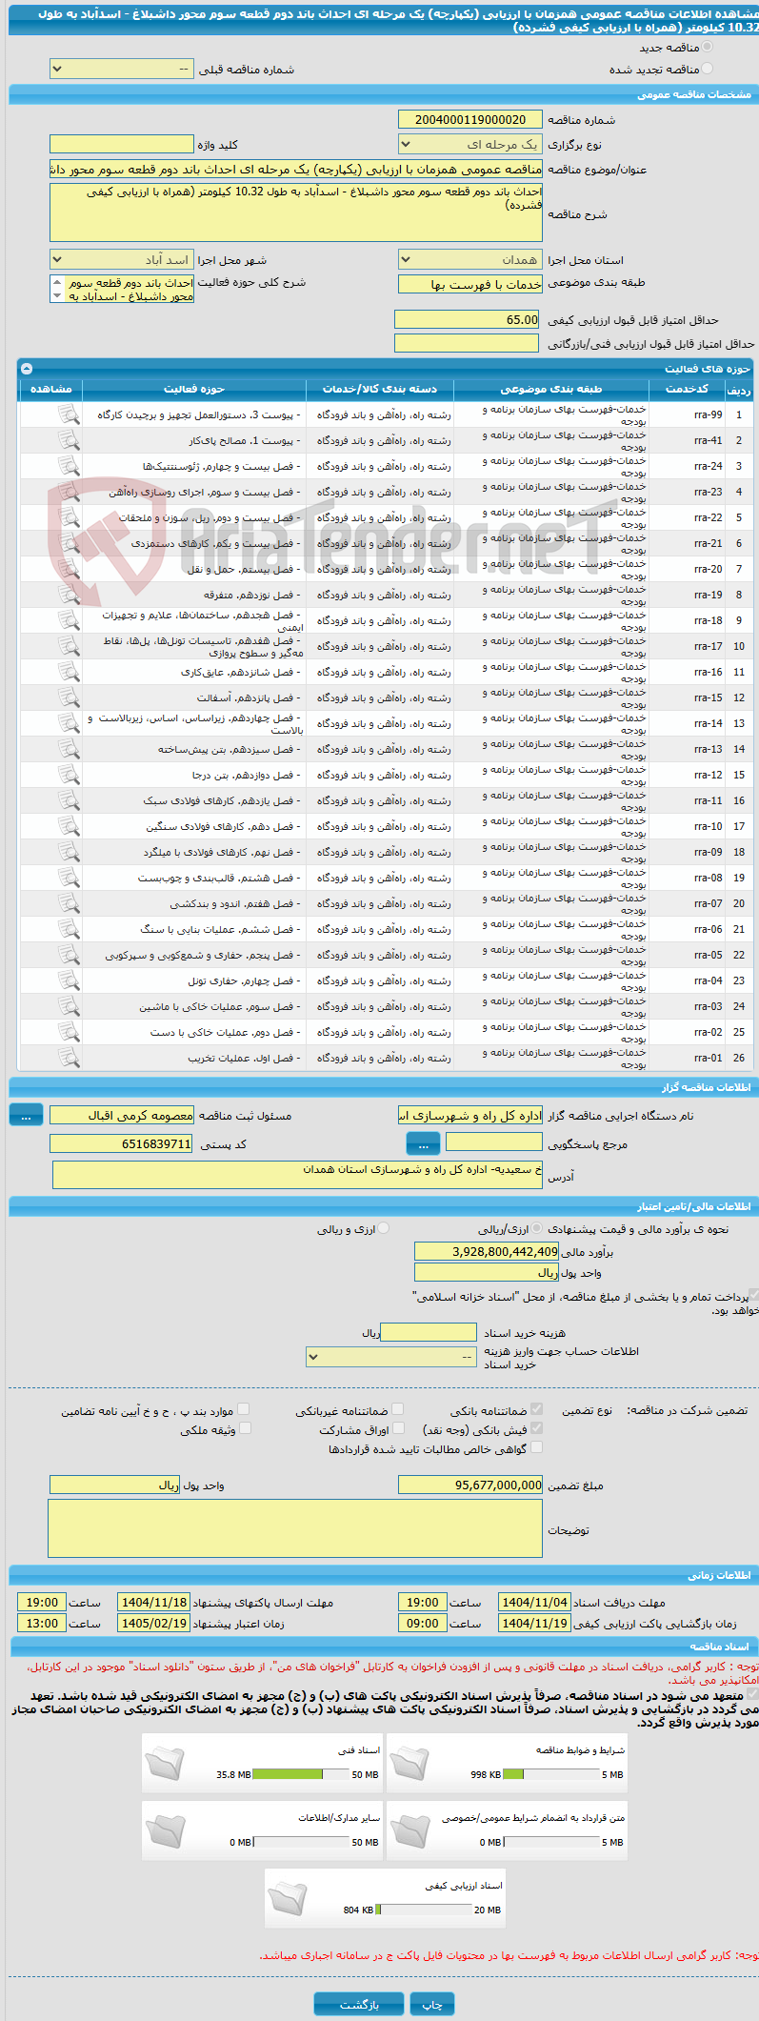Select the مناقصه تجدید شده radio button
This screenshot has height=2021, width=759.
[x=707, y=69]
